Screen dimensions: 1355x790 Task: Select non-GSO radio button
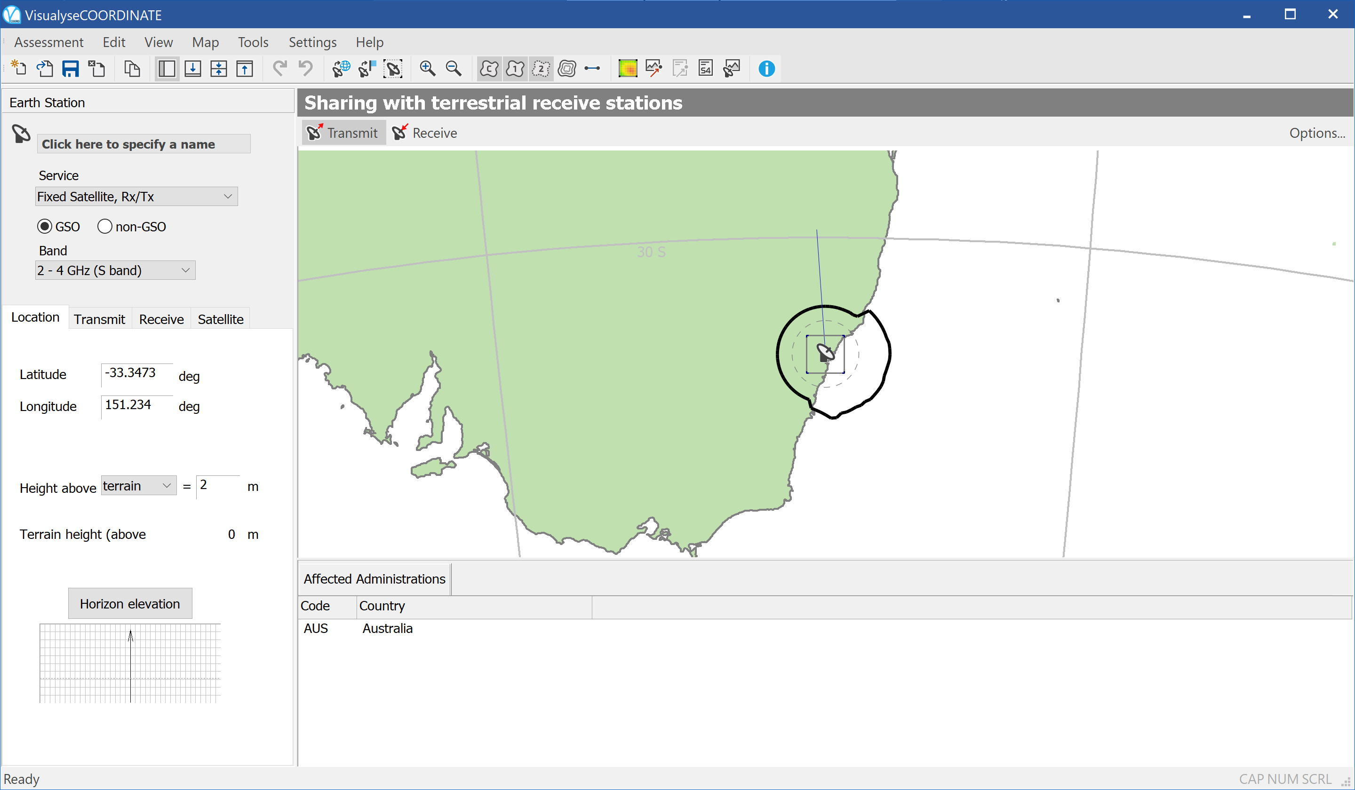point(104,227)
